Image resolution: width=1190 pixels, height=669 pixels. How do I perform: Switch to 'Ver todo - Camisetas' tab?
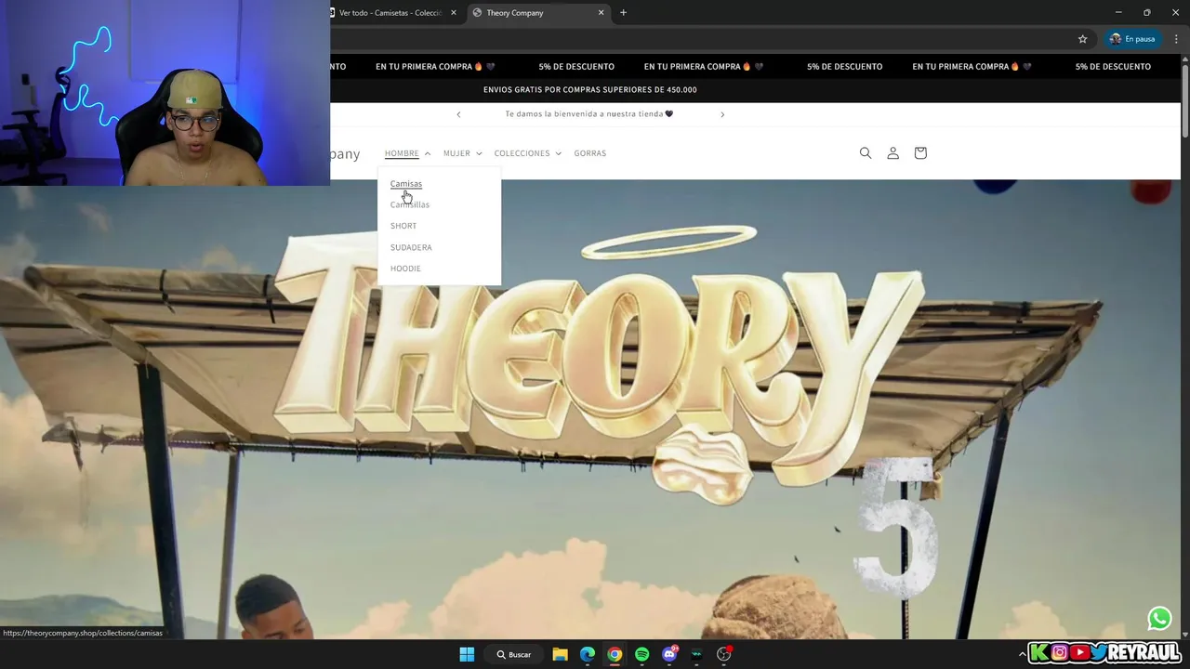(x=390, y=12)
